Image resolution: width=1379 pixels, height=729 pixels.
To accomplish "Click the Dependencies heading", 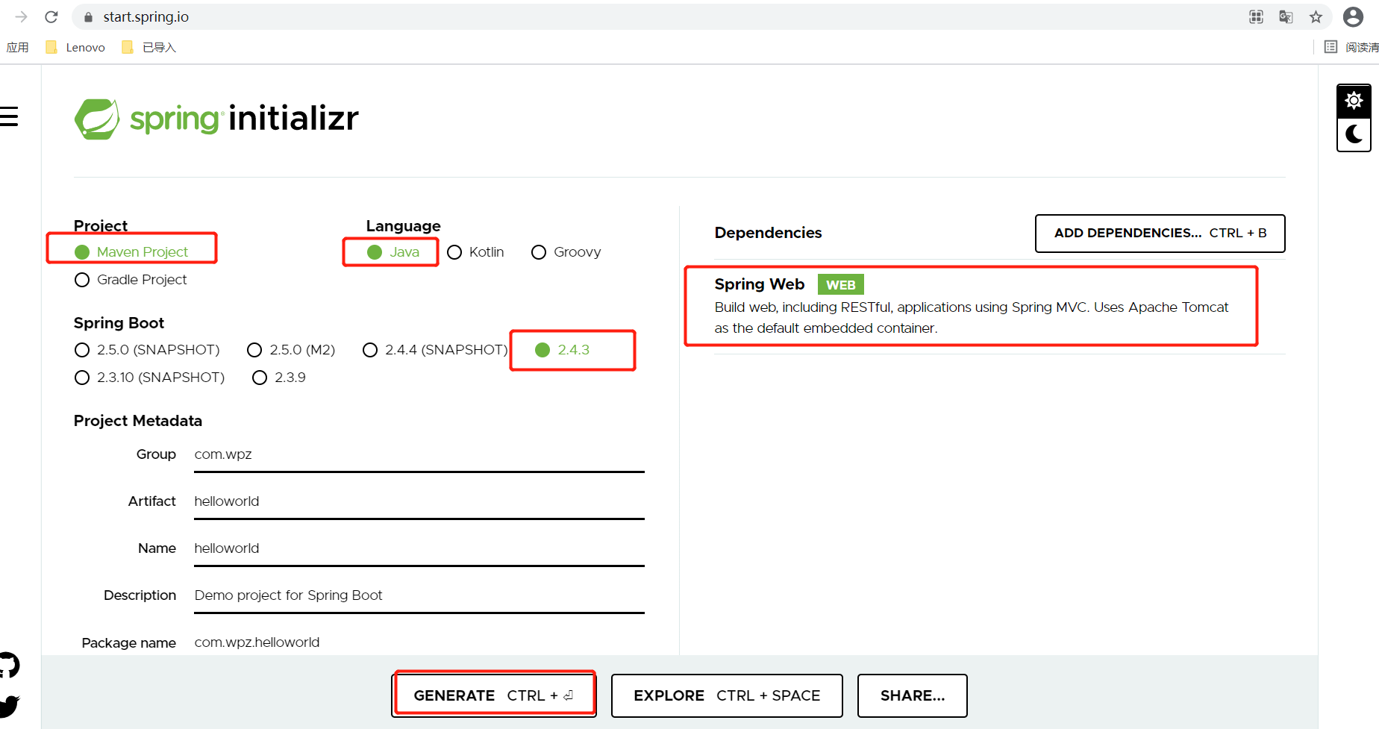I will 768,233.
